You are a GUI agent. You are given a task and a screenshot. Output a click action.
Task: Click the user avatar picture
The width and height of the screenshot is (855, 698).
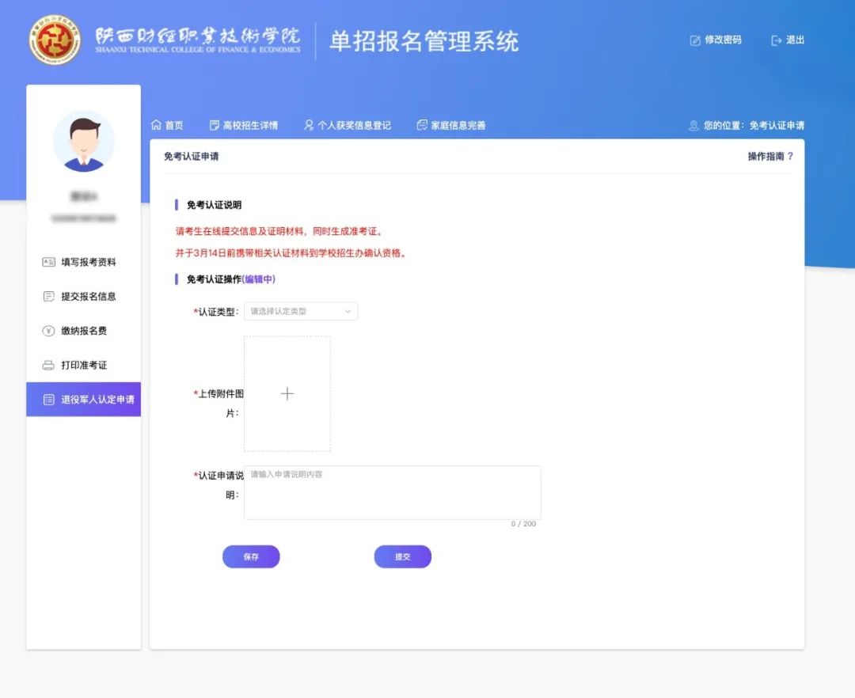tap(84, 142)
